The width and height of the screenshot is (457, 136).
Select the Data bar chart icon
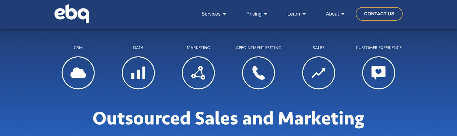(138, 73)
